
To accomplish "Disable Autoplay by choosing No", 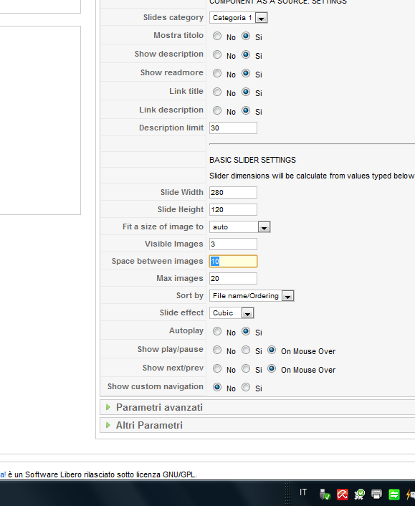I will pyautogui.click(x=217, y=331).
